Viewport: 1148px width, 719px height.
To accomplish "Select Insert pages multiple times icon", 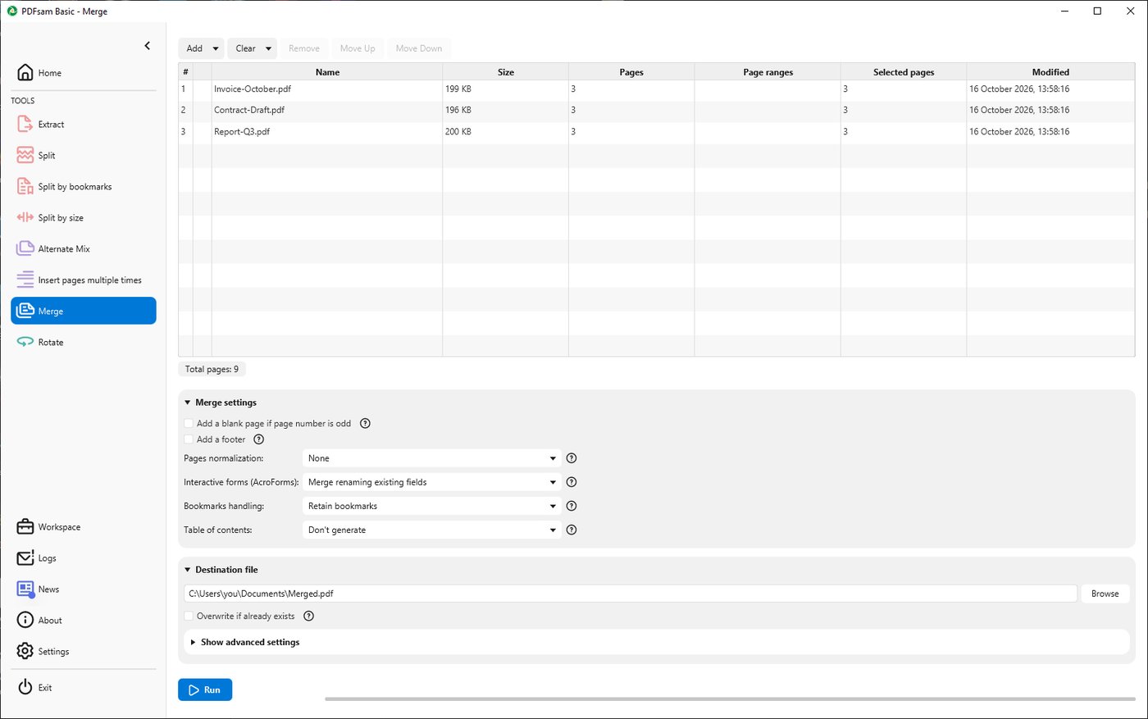I will (x=25, y=280).
